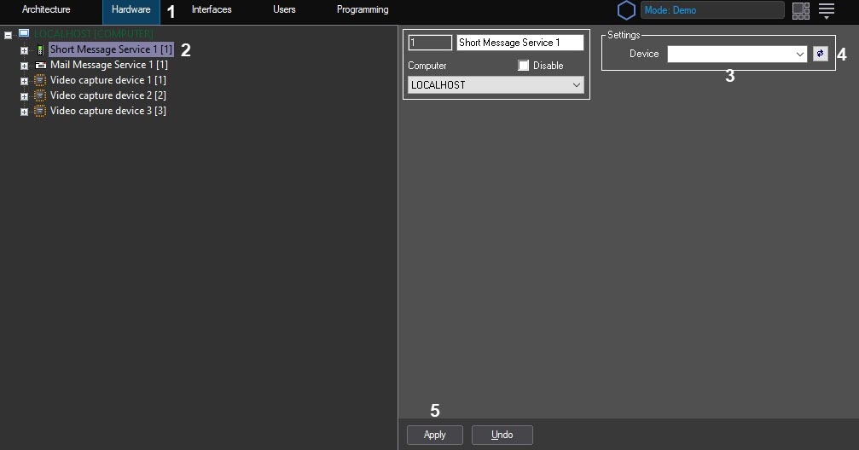Click the Mode: Demo field
Screen dimensions: 859x450
712,10
